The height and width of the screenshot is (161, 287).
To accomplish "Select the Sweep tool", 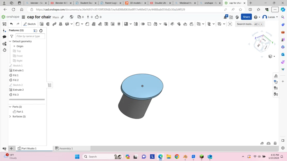I will click(x=54, y=24).
